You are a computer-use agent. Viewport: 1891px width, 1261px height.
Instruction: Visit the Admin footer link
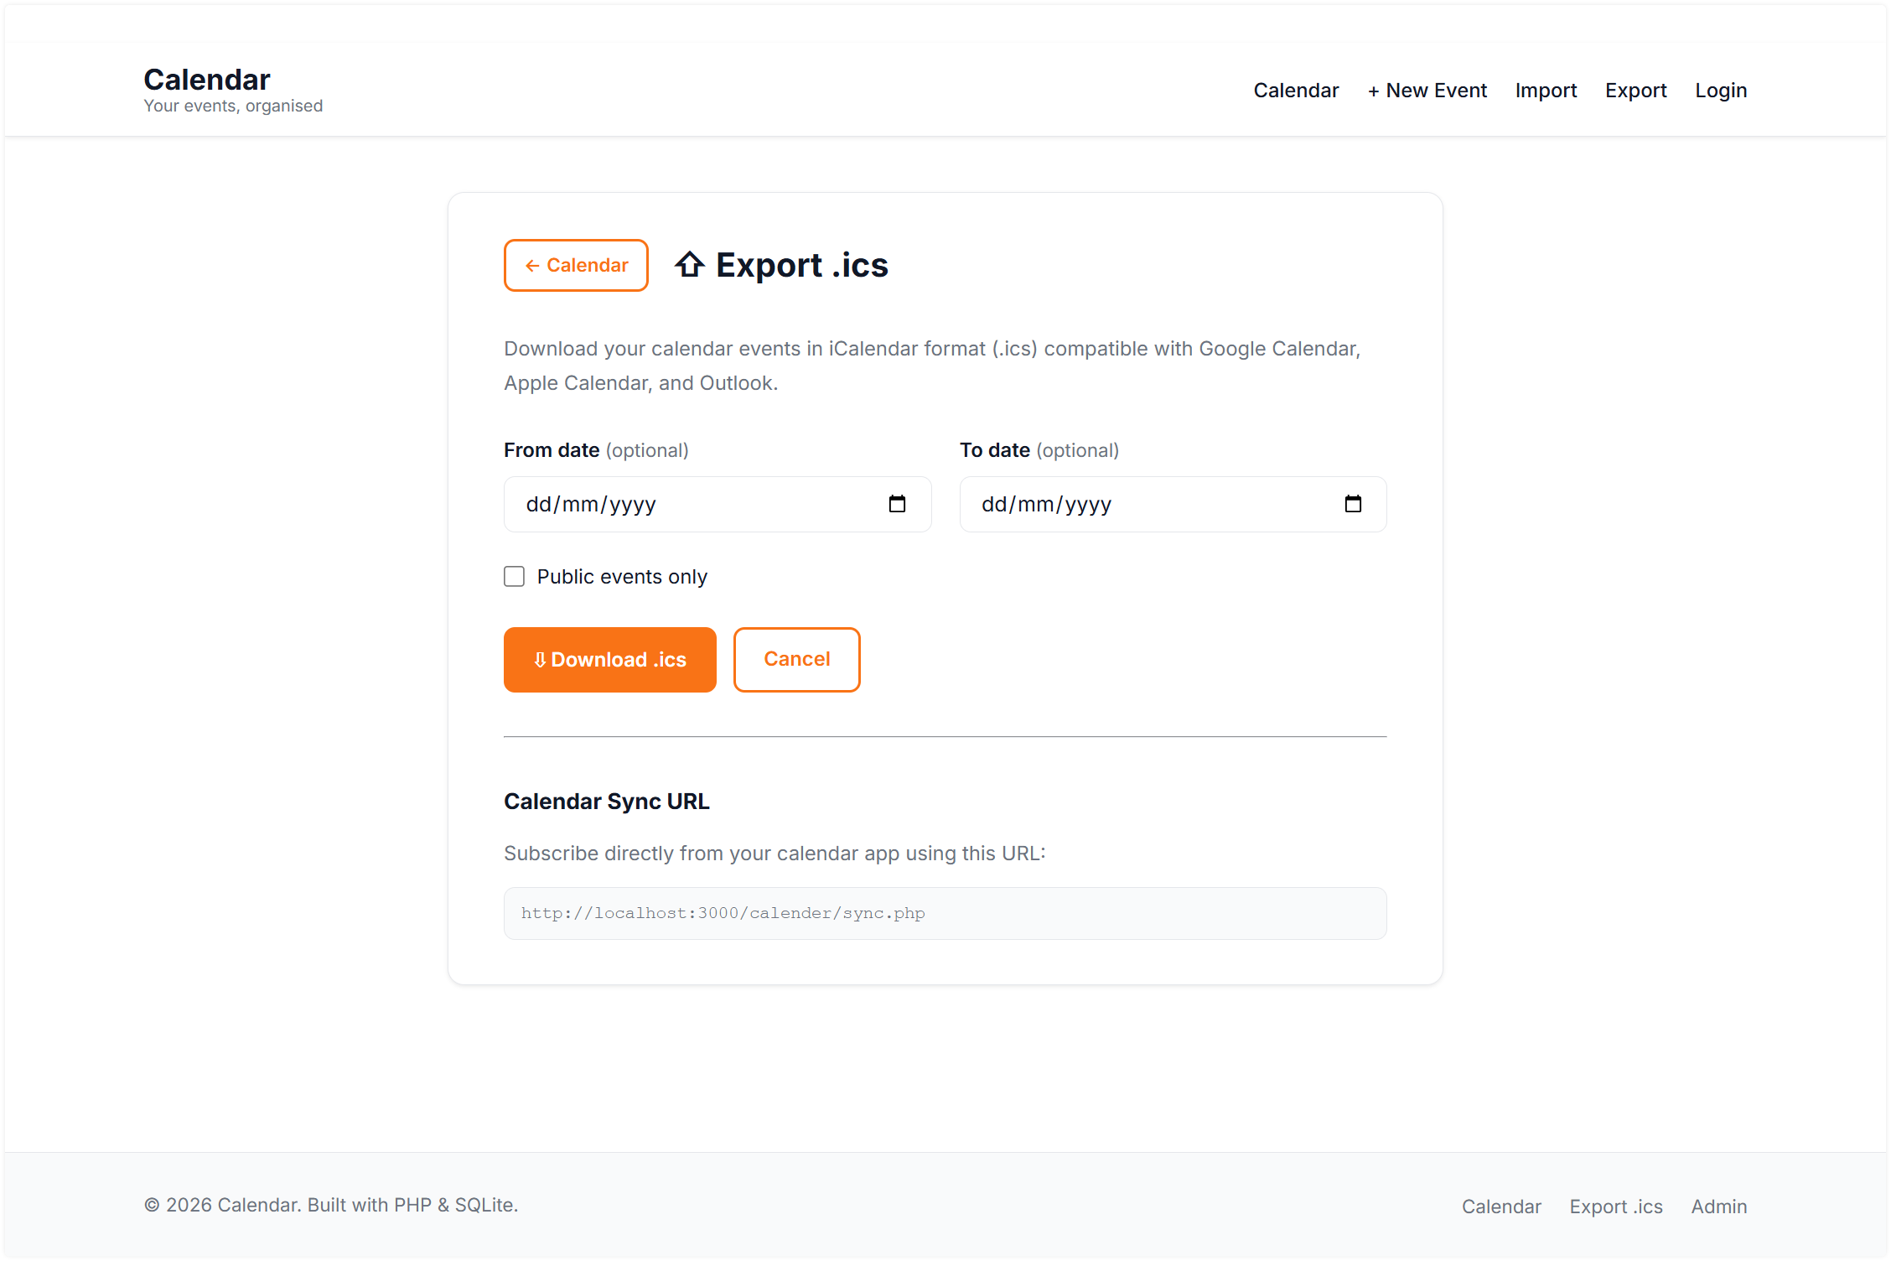point(1718,1207)
